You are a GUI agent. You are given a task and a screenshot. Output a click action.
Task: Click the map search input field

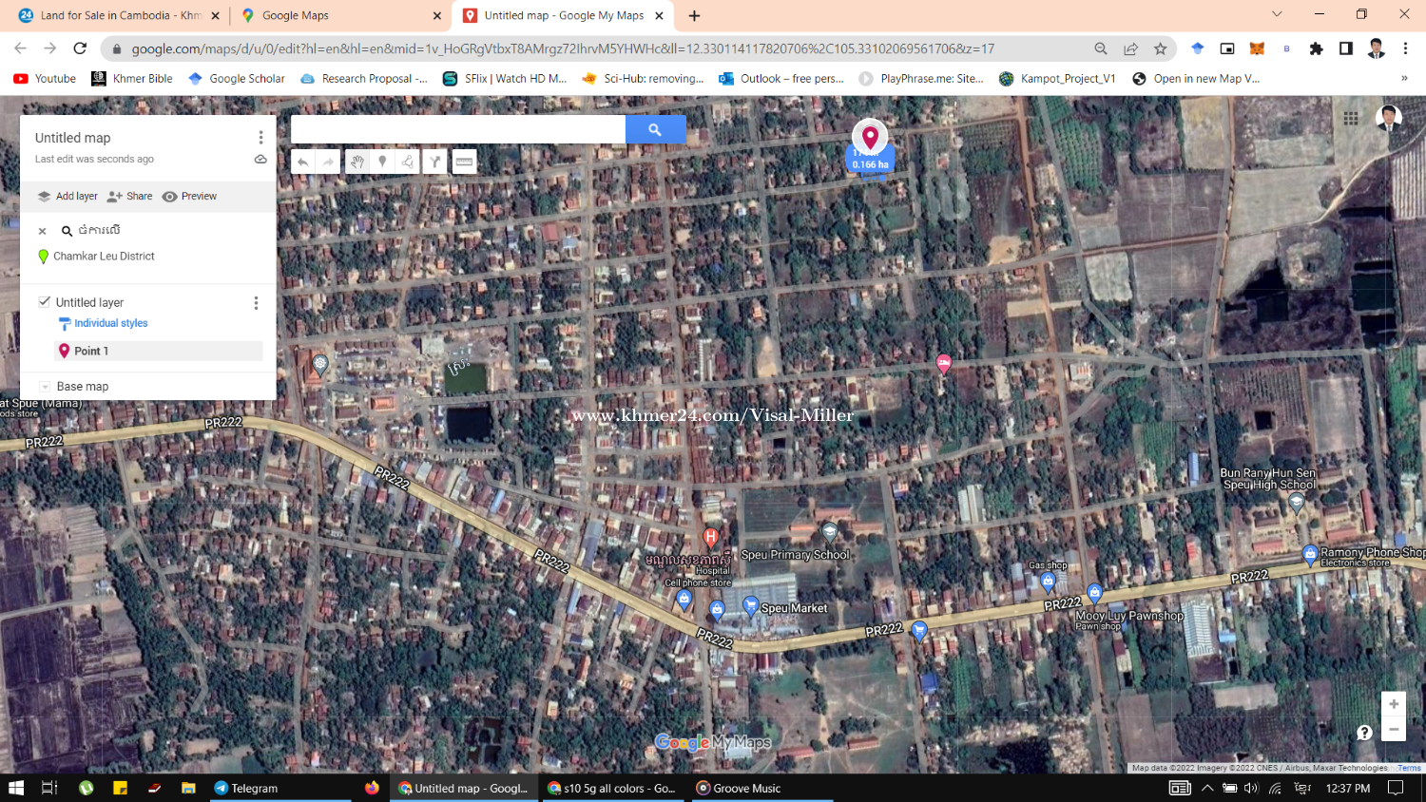pos(458,130)
